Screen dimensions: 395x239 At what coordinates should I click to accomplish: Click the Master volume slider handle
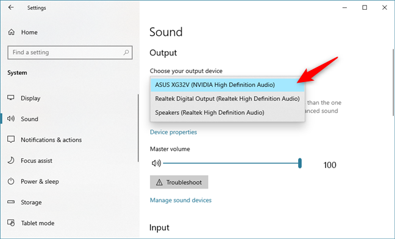coord(300,163)
